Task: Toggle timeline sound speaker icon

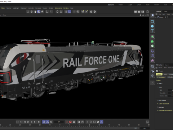Action: [51, 122]
